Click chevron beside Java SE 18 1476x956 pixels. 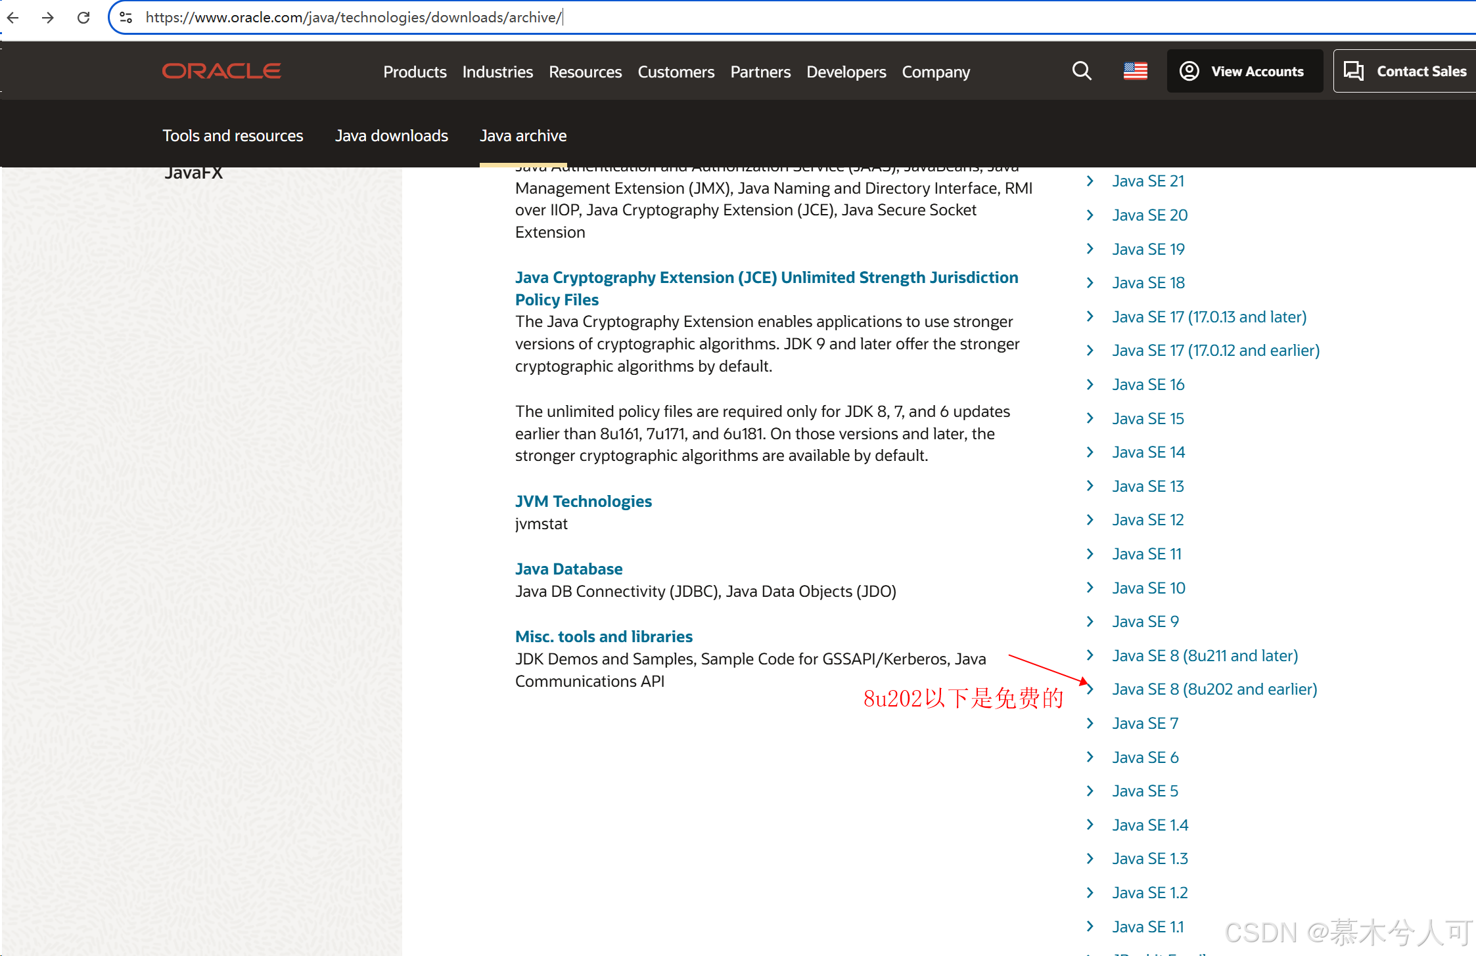[1090, 282]
